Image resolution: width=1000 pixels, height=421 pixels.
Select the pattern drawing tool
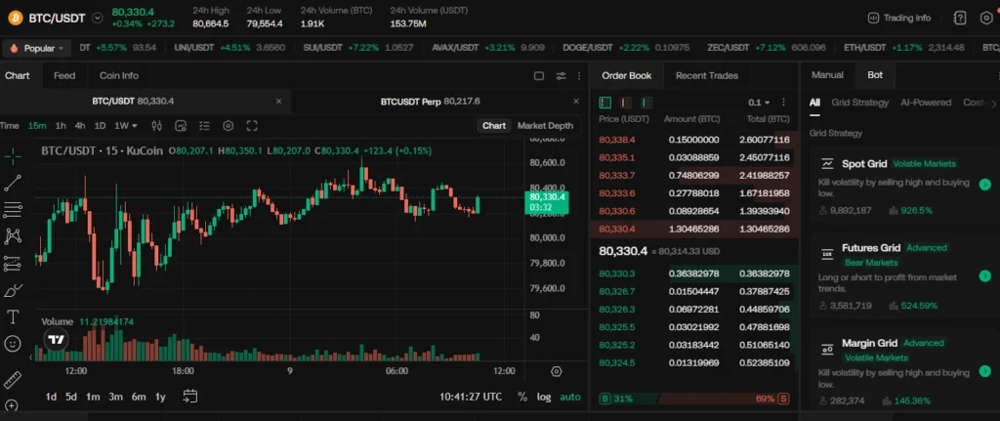click(x=12, y=236)
